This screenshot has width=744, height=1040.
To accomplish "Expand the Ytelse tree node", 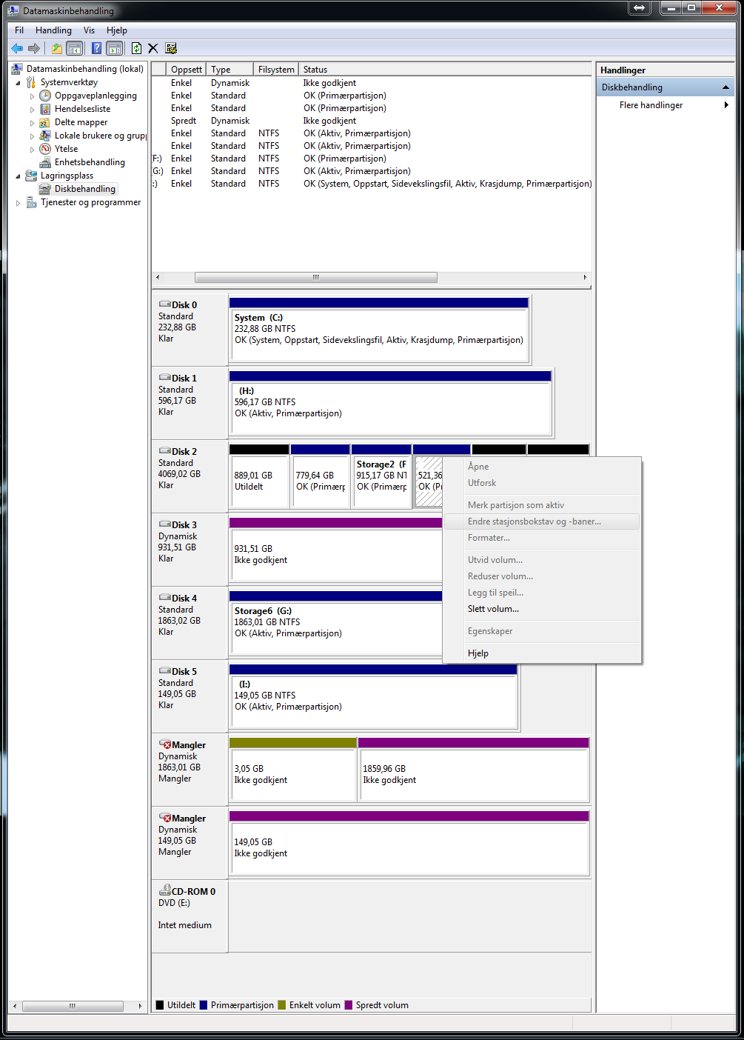I will [32, 150].
